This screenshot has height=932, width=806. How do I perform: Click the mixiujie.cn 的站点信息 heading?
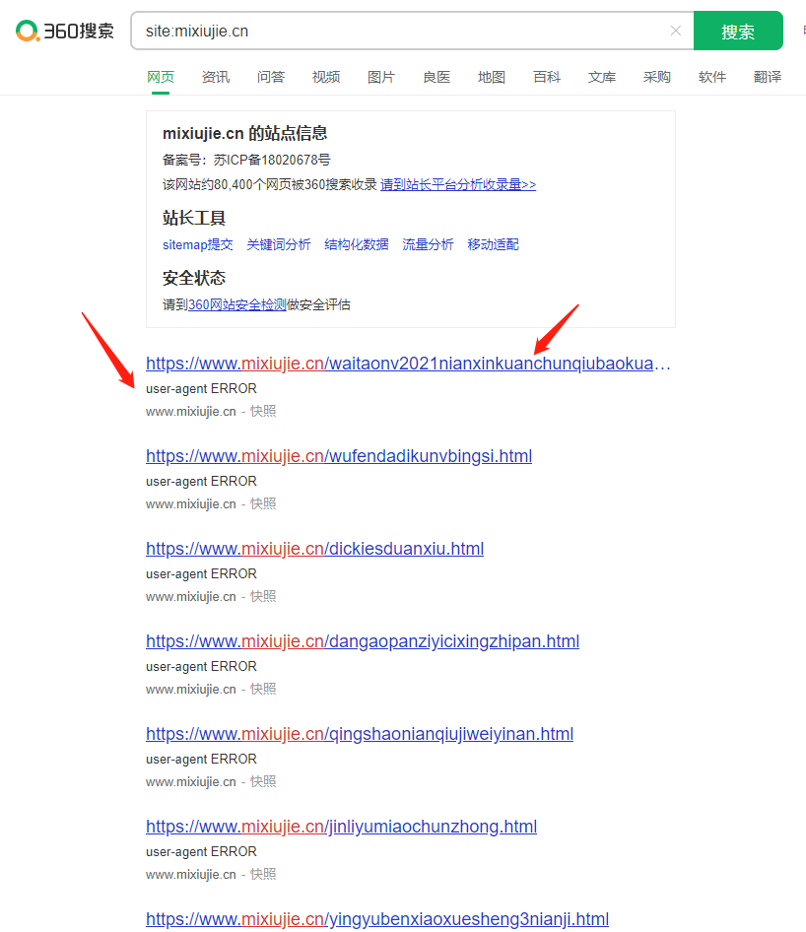(245, 133)
